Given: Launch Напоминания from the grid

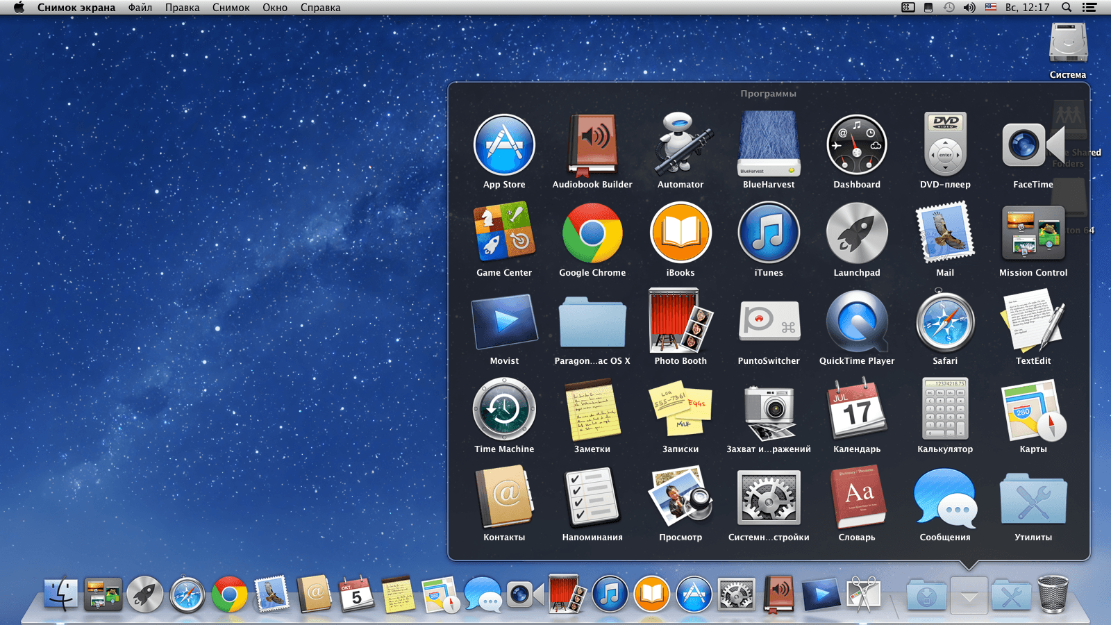Looking at the screenshot, I should [x=592, y=498].
